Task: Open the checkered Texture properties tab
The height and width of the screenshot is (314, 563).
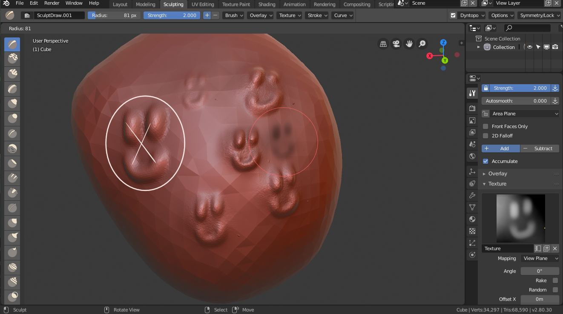Action: click(472, 231)
